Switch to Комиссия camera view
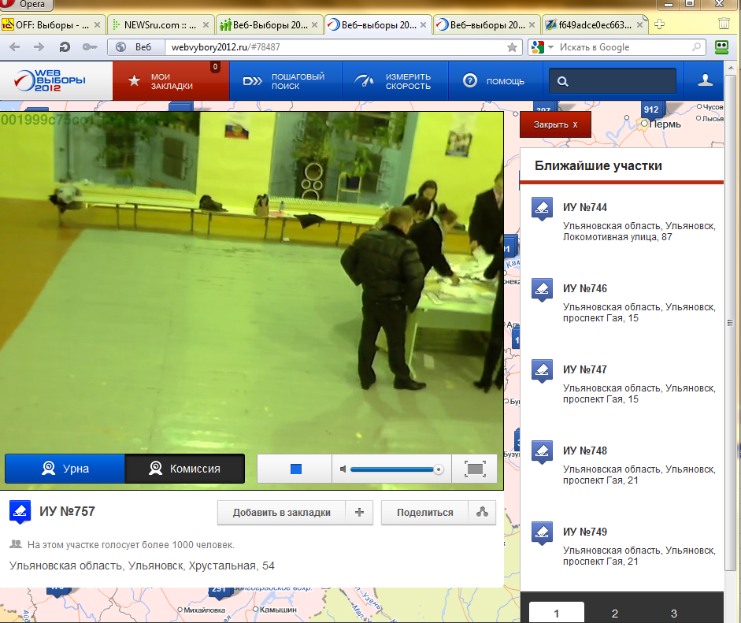The height and width of the screenshot is (623, 741). [x=185, y=469]
